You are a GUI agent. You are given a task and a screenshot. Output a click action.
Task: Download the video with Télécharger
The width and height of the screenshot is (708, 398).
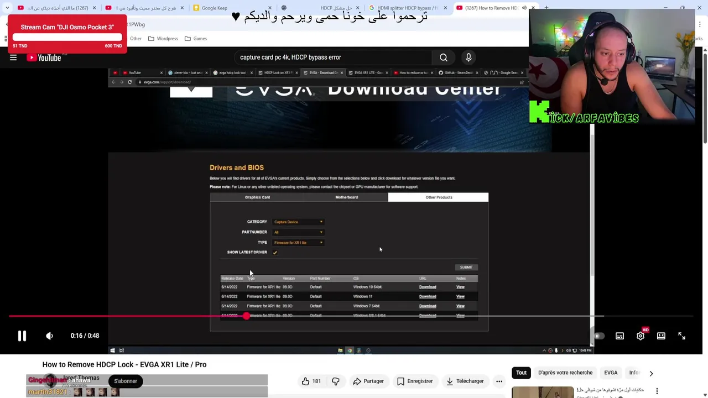[x=465, y=381]
